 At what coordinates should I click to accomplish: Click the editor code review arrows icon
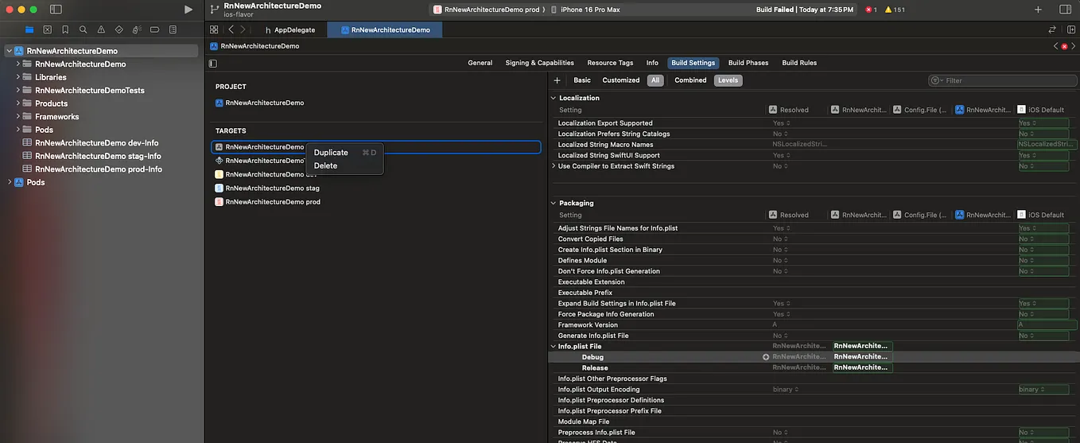(x=1052, y=29)
